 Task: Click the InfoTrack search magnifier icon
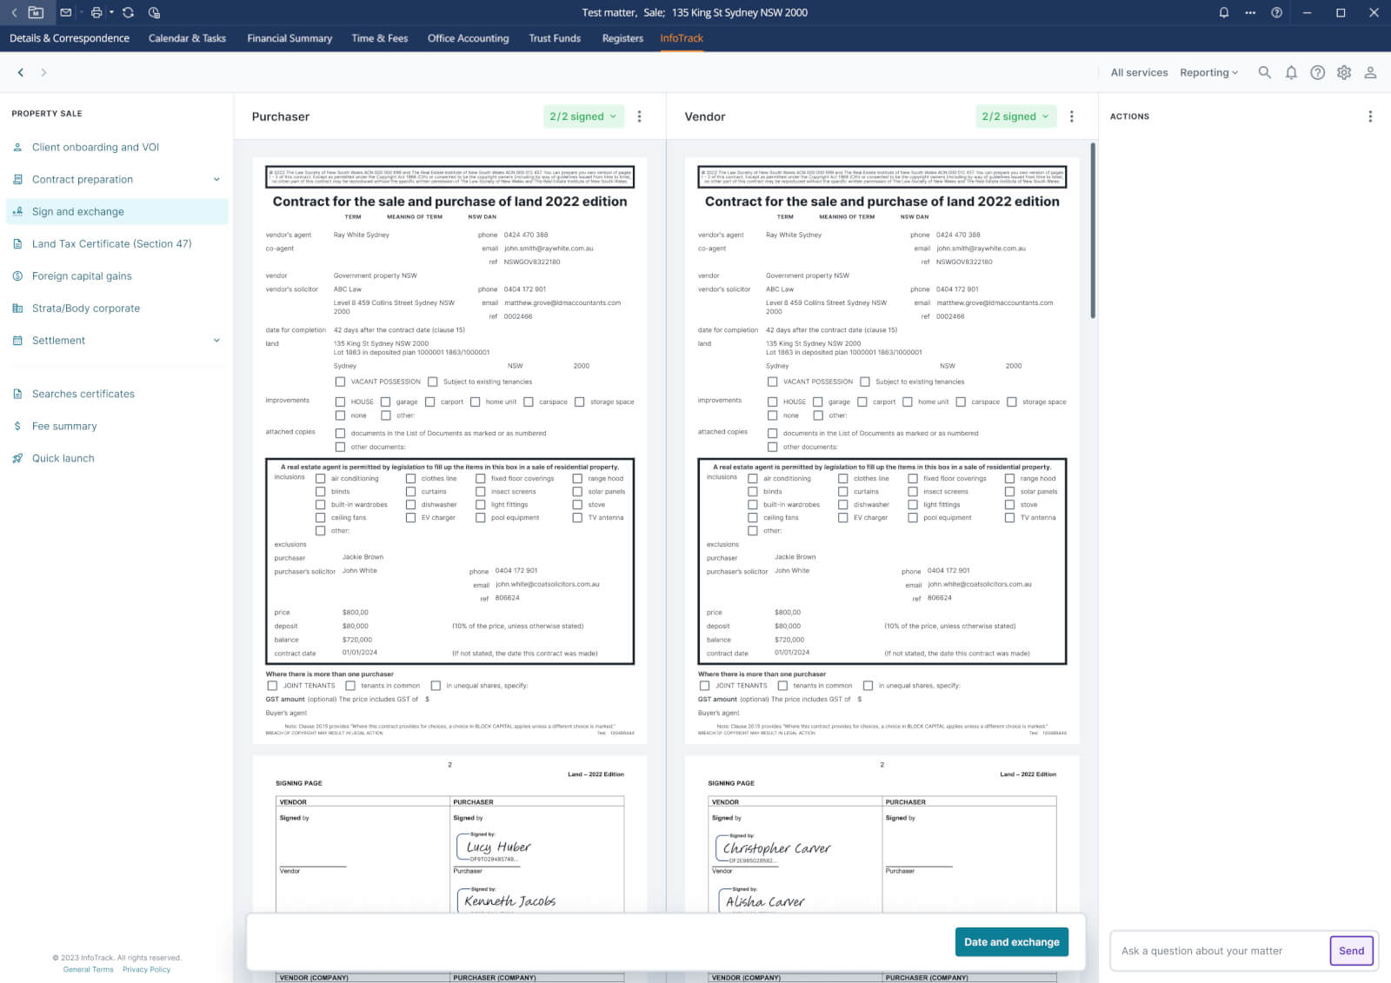(x=1264, y=72)
